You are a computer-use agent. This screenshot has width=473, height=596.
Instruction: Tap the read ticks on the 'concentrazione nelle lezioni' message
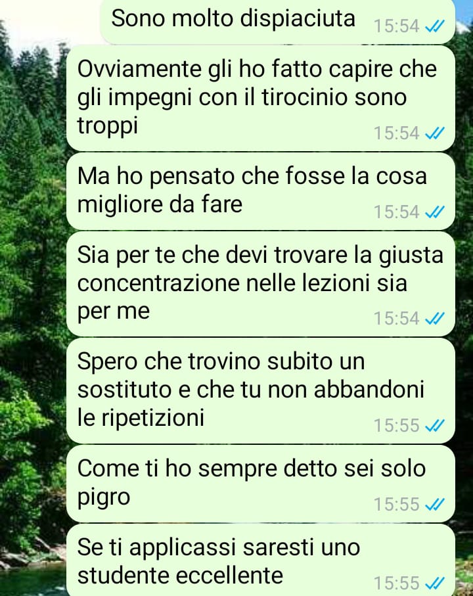coord(435,318)
